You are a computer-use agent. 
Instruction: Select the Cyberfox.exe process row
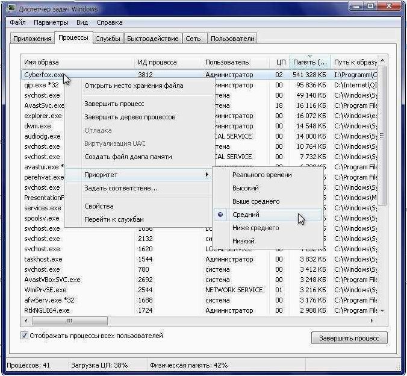pos(199,75)
